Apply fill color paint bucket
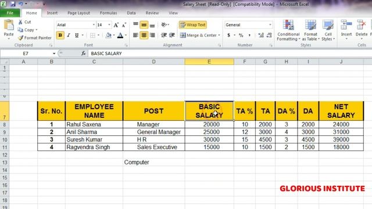Image resolution: width=372 pixels, height=209 pixels. pos(109,35)
